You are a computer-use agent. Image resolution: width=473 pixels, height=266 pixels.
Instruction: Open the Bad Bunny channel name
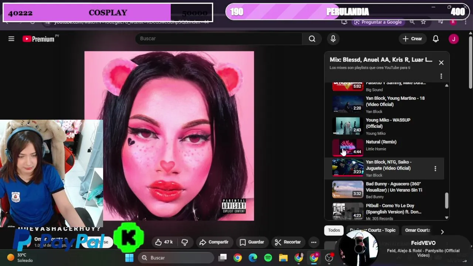[x=375, y=197]
